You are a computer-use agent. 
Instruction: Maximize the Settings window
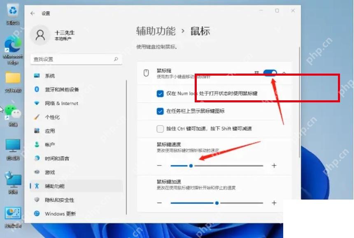coord(277,11)
